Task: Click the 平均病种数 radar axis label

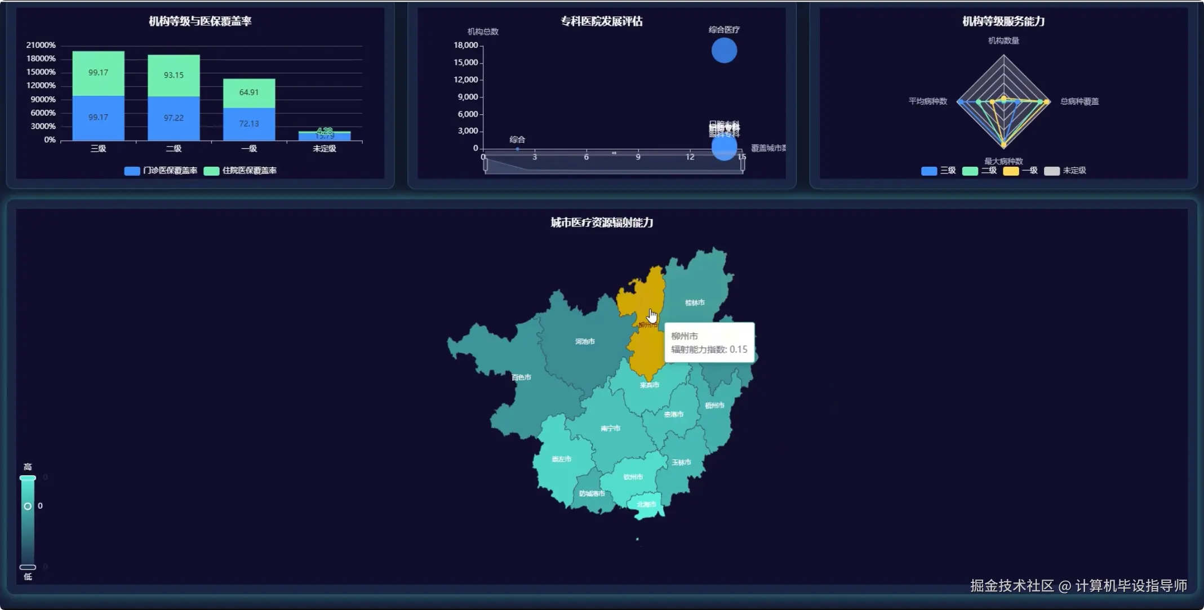Action: click(x=928, y=101)
